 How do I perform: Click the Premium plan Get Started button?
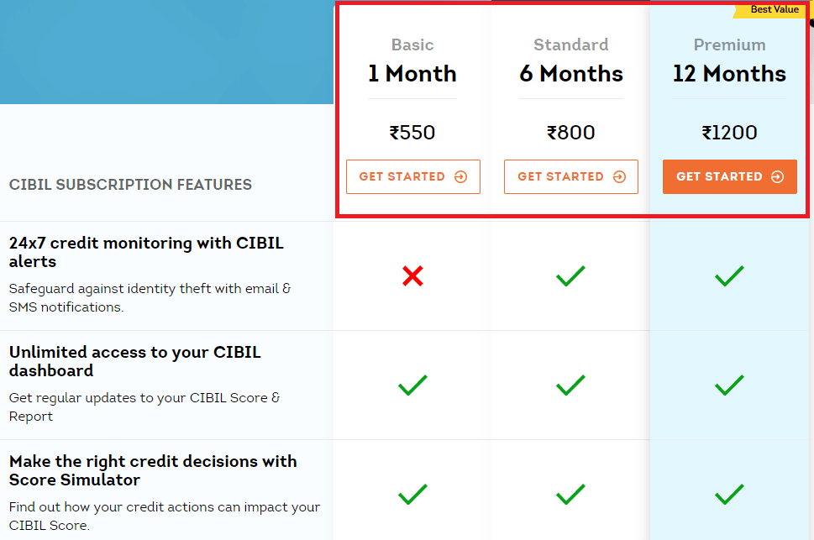[x=729, y=176]
